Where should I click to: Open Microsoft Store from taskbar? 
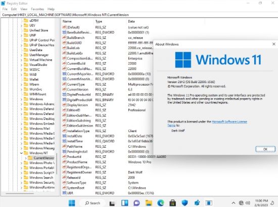172,203
